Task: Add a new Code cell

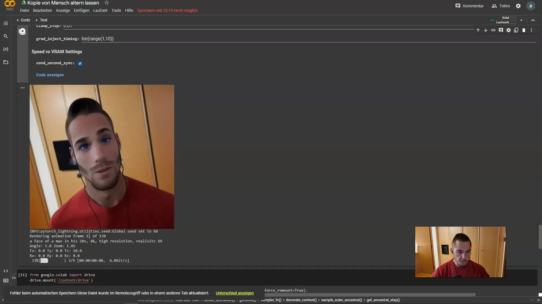Action: click(23, 20)
